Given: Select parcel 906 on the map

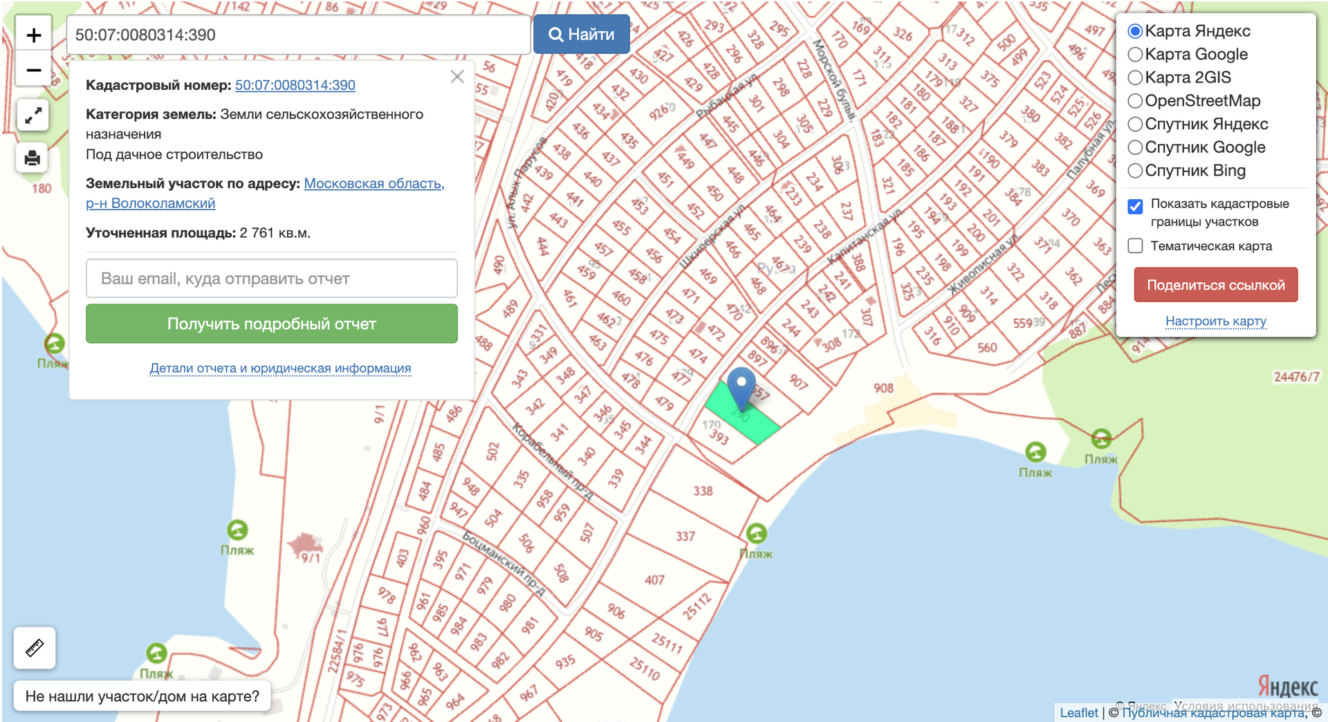Looking at the screenshot, I should [616, 611].
